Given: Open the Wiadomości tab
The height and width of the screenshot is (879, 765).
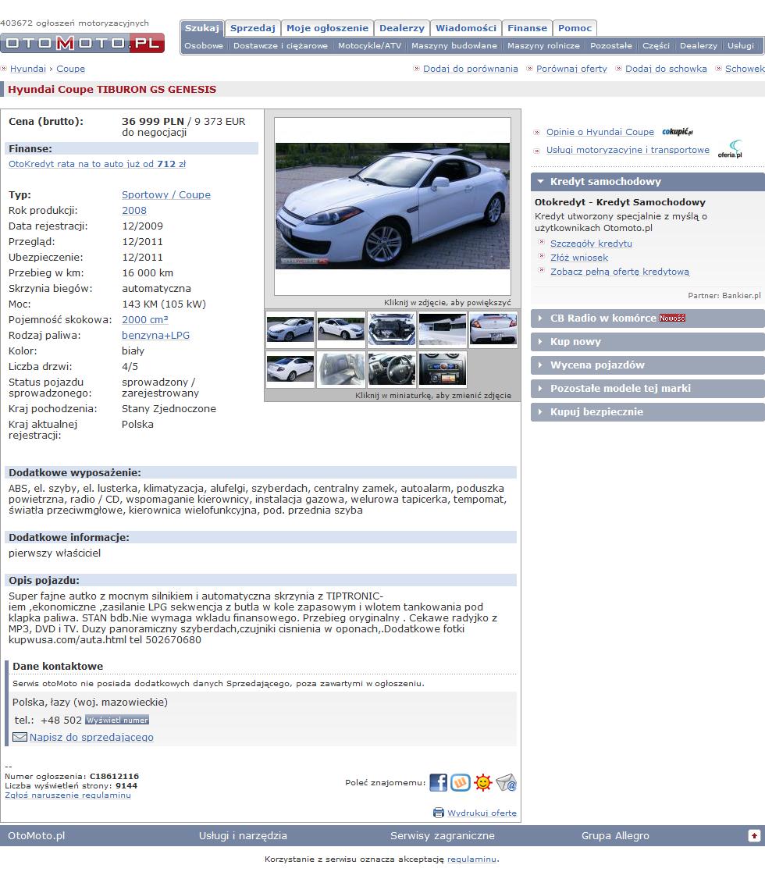Looking at the screenshot, I should [466, 28].
